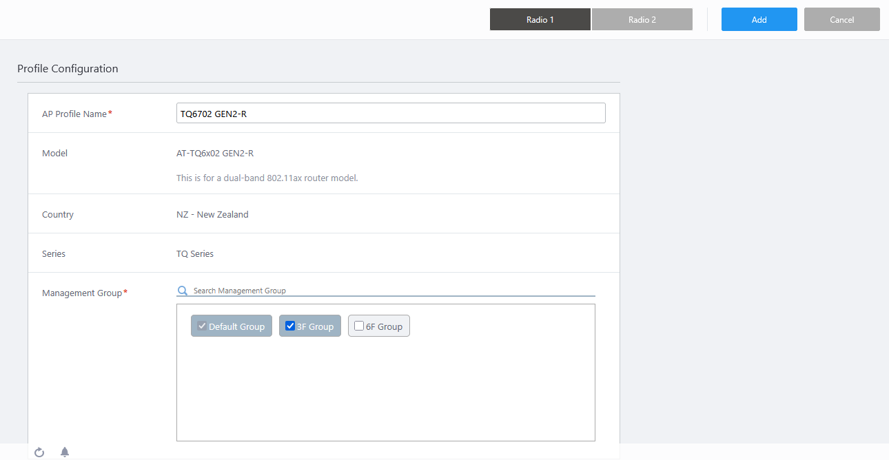Click the AT-TQ6x02 GEN2-R model text
Screen dimensions: 889x460
click(x=215, y=153)
